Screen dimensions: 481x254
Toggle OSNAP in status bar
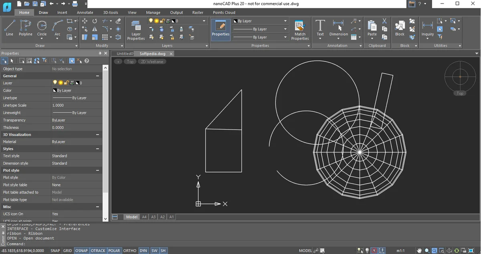pos(81,251)
